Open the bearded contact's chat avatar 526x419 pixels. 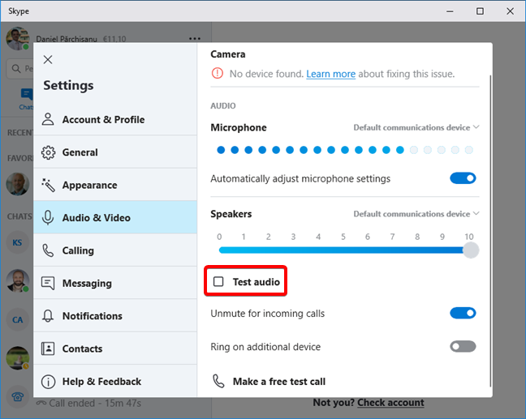[17, 280]
